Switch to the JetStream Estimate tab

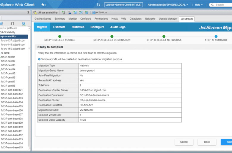tap(59, 27)
